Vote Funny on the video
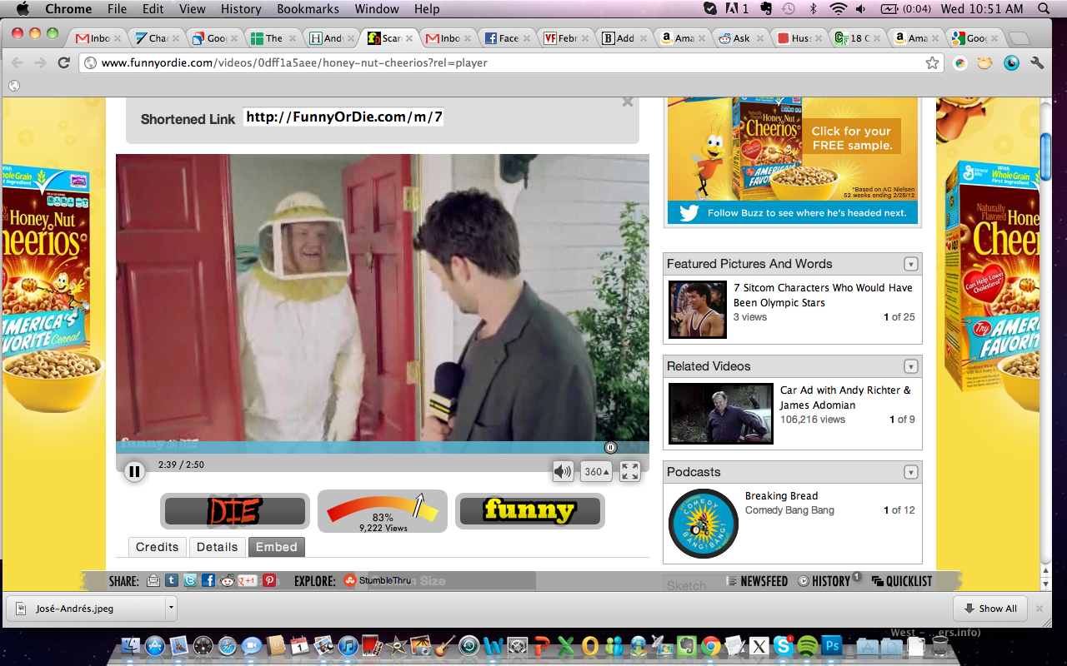The width and height of the screenshot is (1067, 666). click(529, 510)
